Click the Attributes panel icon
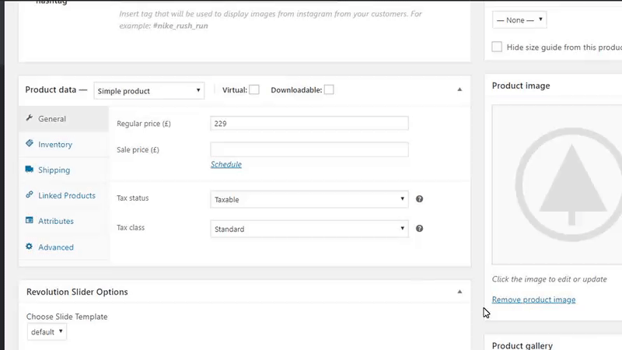Viewport: 622px width, 350px height. 30,221
